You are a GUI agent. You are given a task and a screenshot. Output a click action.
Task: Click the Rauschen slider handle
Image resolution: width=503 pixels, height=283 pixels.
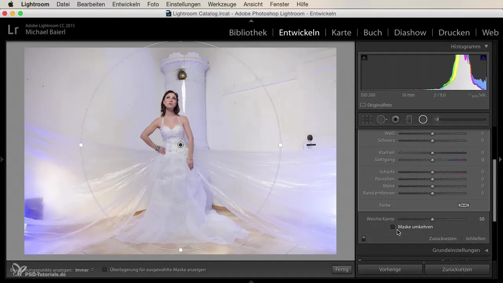tap(432, 179)
